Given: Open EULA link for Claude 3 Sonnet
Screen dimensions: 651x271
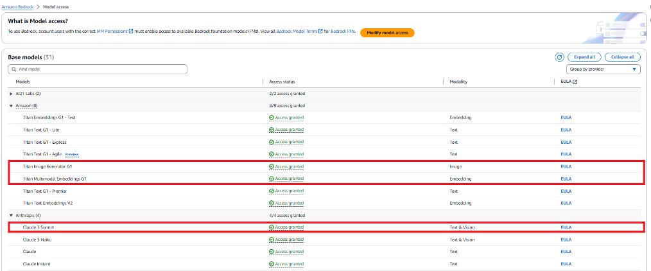Looking at the screenshot, I should pyautogui.click(x=566, y=227).
